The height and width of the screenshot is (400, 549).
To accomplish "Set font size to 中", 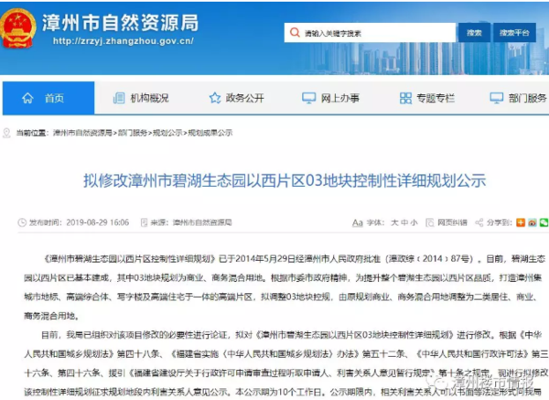I will [406, 222].
